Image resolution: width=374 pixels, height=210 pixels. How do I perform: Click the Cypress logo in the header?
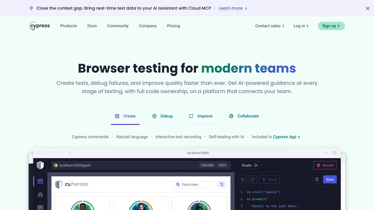(x=40, y=26)
